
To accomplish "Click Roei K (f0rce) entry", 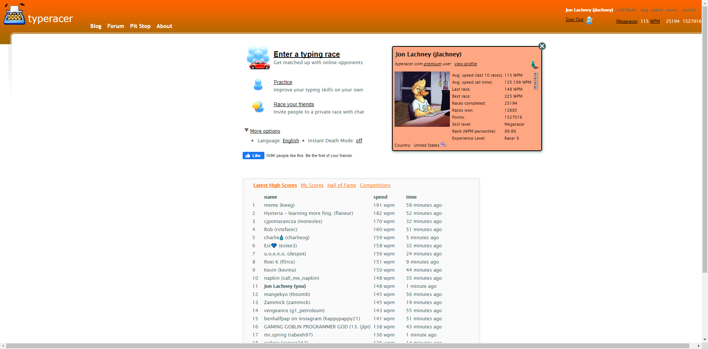I will (280, 262).
